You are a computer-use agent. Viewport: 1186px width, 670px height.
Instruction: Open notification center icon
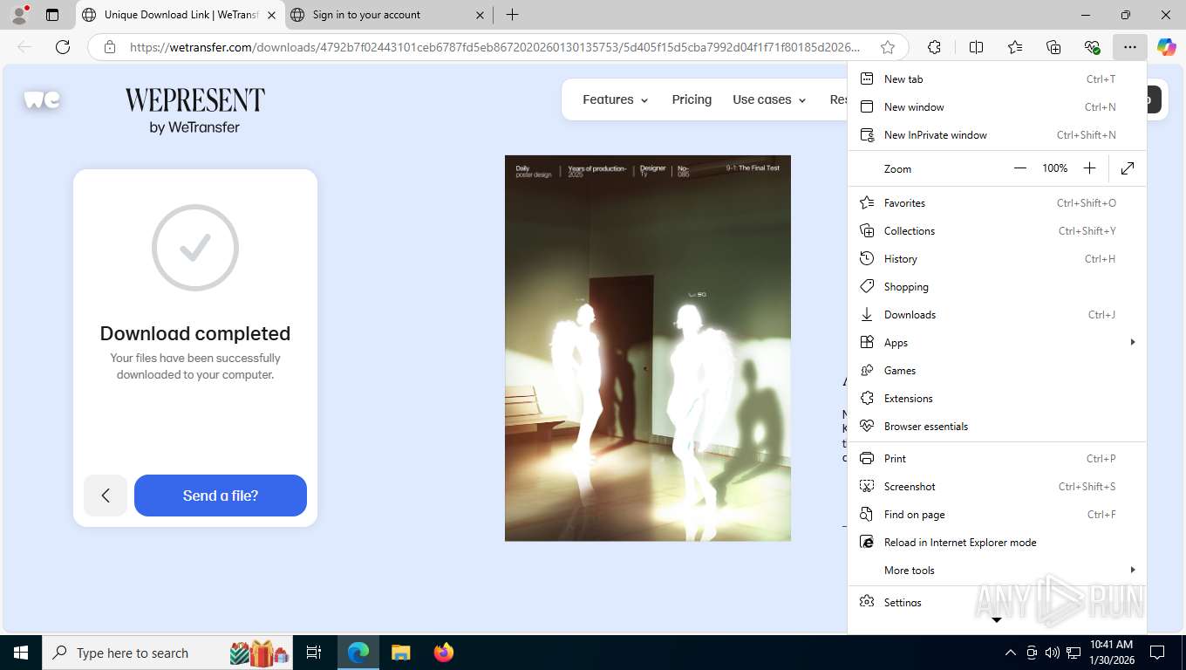[1157, 653]
